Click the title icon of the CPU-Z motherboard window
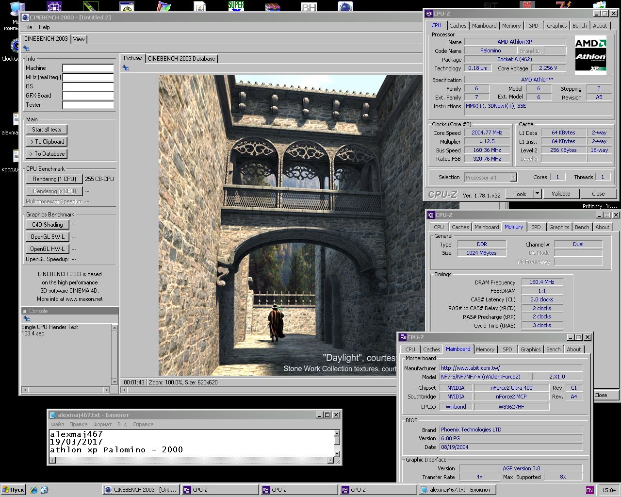 pos(402,337)
